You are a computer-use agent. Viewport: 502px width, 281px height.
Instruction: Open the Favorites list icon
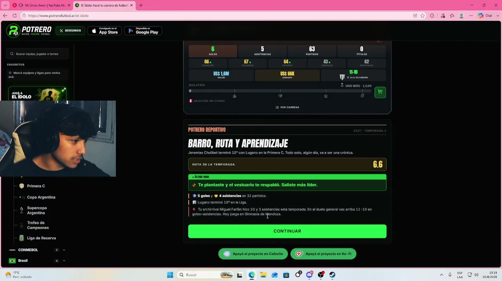click(x=452, y=16)
